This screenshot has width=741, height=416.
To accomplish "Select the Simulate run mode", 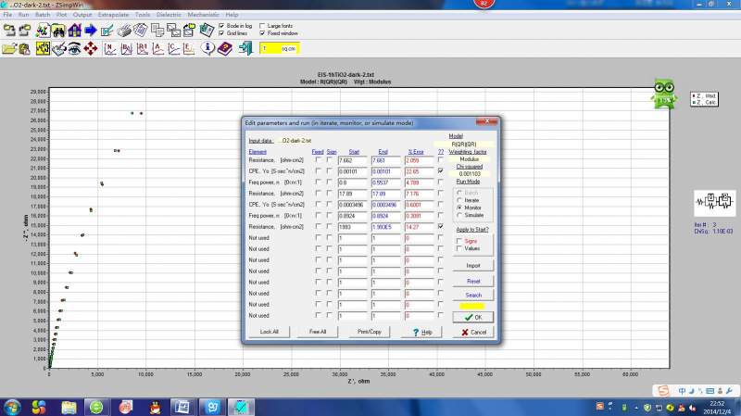I will click(458, 215).
